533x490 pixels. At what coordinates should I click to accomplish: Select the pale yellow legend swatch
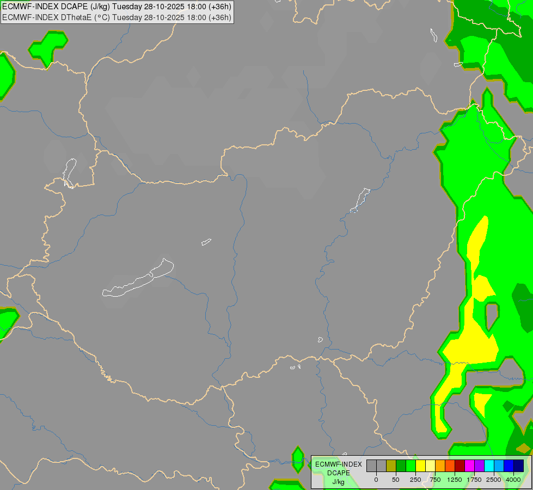(x=430, y=465)
